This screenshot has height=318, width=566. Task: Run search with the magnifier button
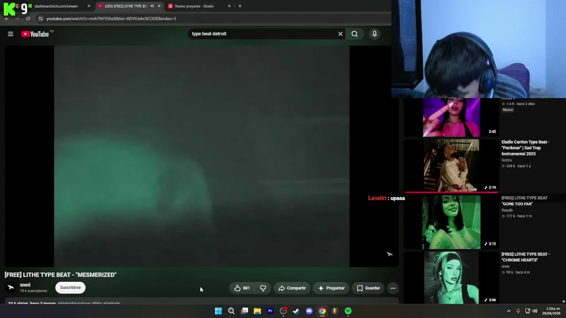coord(355,34)
